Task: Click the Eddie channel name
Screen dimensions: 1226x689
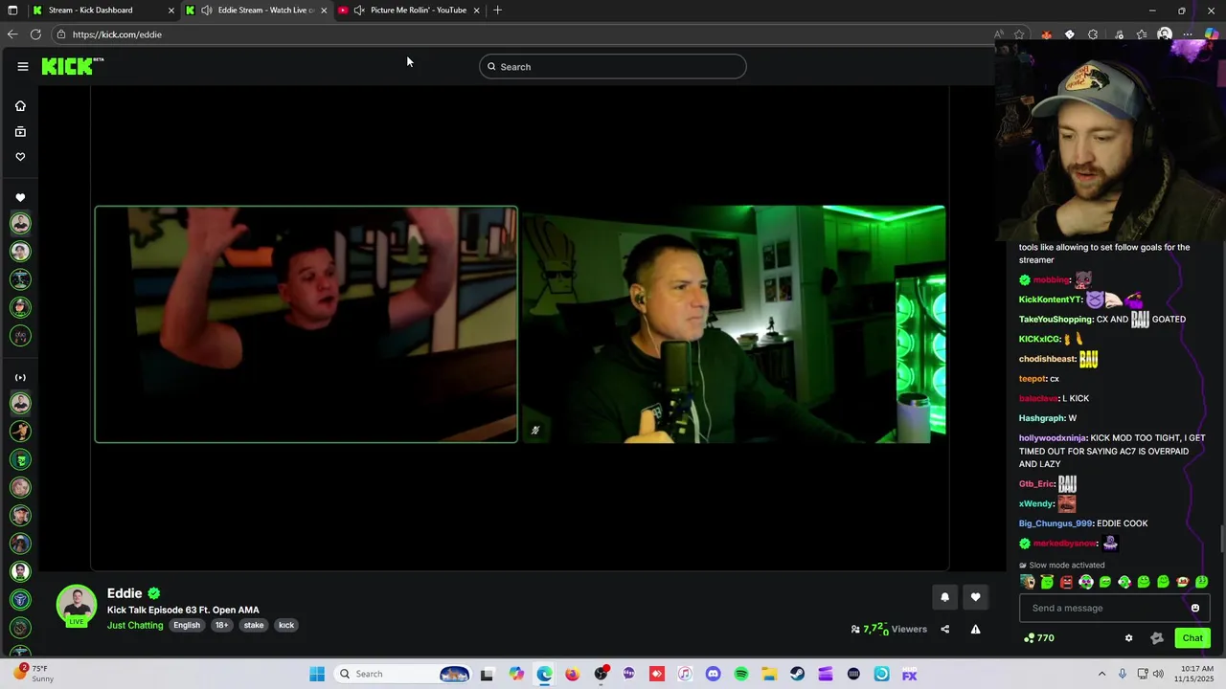Action: tap(125, 593)
